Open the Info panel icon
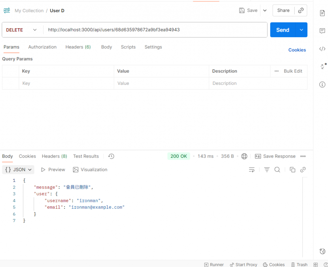This screenshot has width=328, height=267. click(x=322, y=85)
